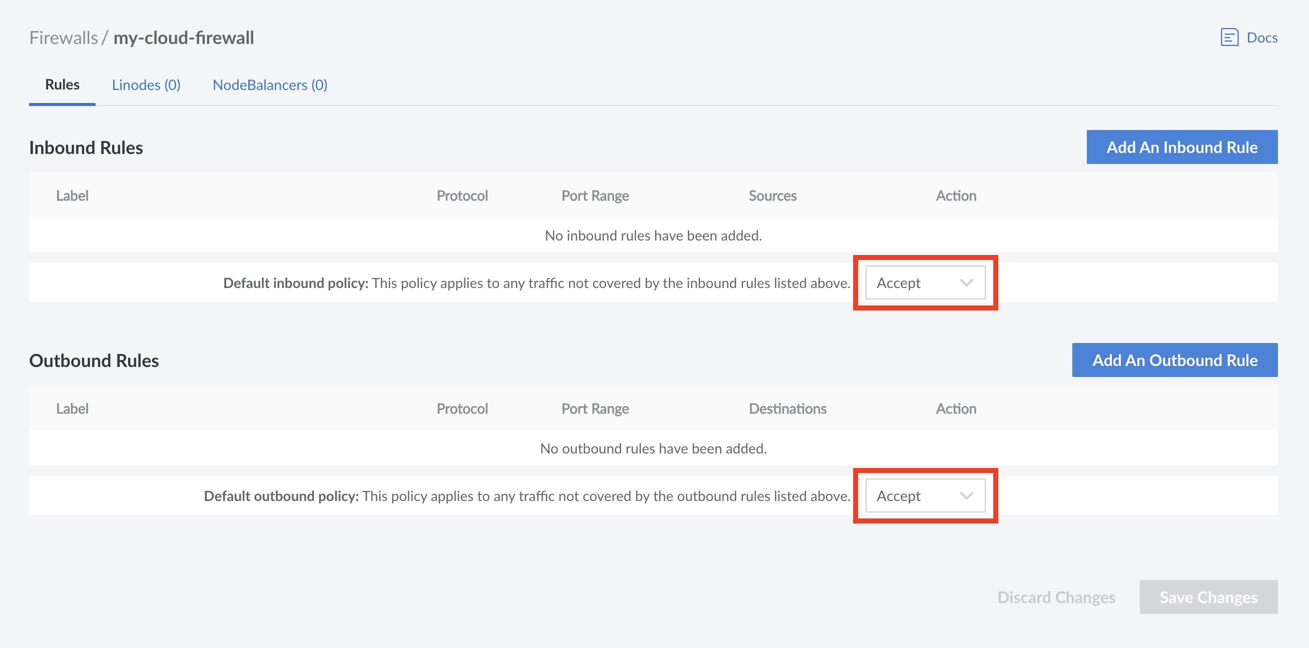This screenshot has width=1309, height=648.
Task: Click the outbound Protocol column header
Action: 462,408
